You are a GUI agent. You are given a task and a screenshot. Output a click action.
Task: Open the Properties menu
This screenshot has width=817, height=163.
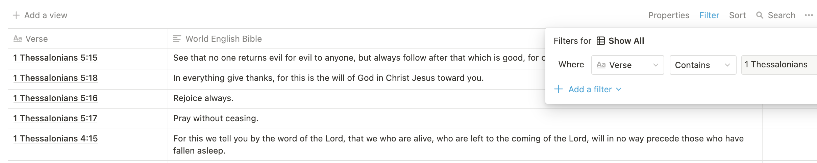(x=669, y=15)
